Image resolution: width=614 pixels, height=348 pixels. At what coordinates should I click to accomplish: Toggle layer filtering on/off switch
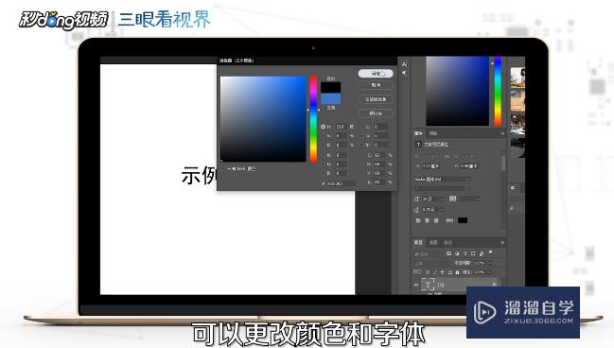pos(490,252)
